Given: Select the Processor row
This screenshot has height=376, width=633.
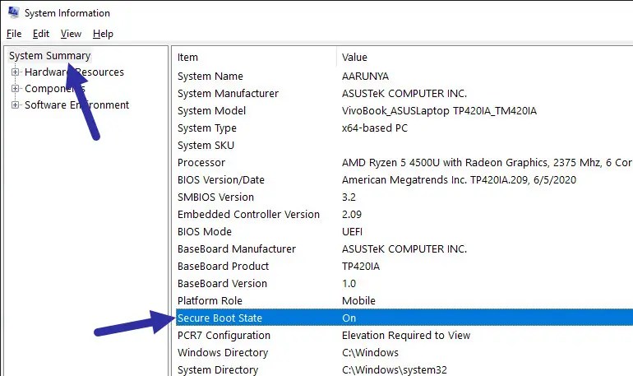Looking at the screenshot, I should click(404, 162).
